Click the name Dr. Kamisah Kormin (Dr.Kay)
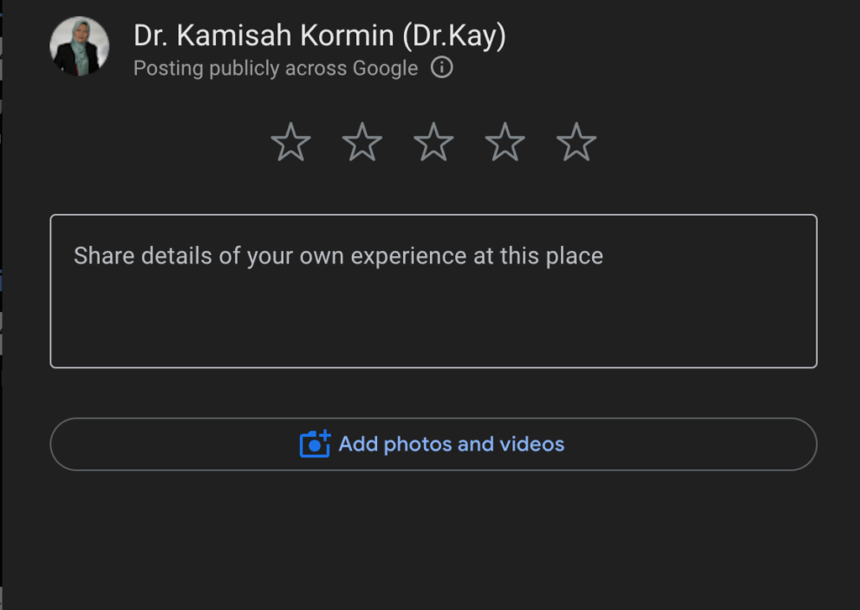 [320, 35]
